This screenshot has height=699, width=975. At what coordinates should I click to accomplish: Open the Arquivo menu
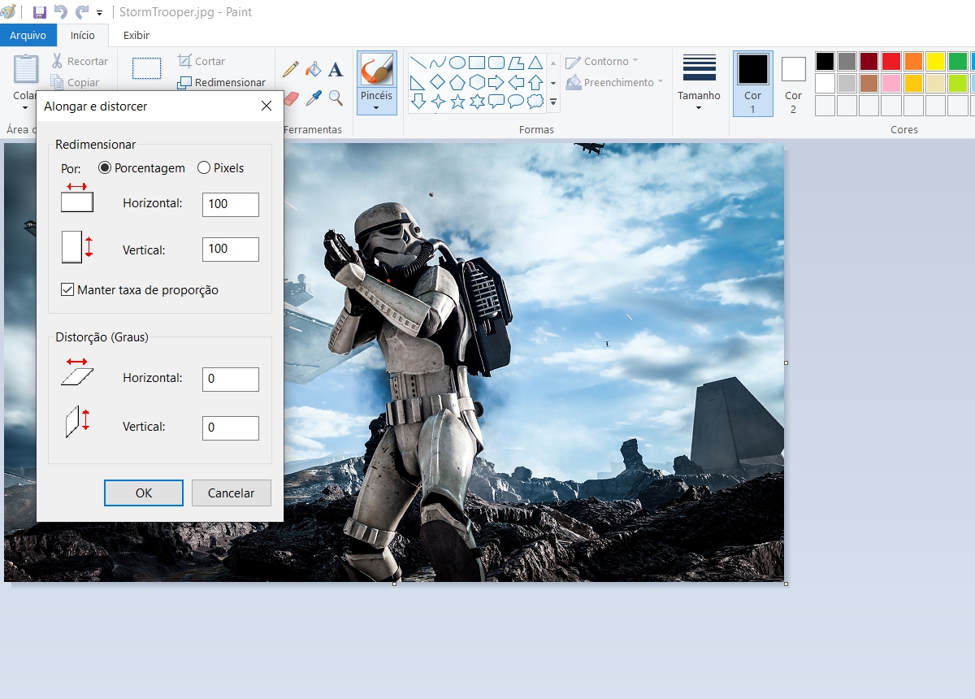(x=28, y=35)
